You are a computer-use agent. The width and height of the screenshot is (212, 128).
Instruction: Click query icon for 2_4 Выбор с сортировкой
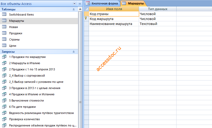[x=4, y=76]
